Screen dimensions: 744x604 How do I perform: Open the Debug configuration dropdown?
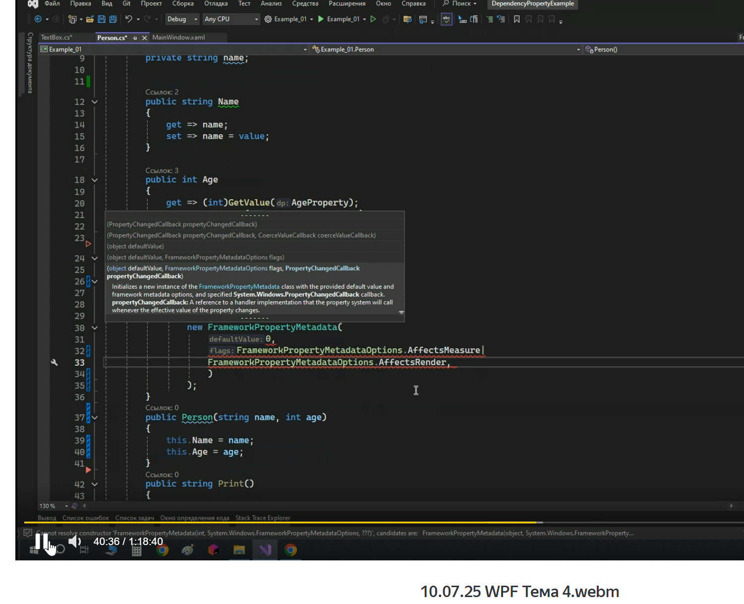[x=182, y=19]
